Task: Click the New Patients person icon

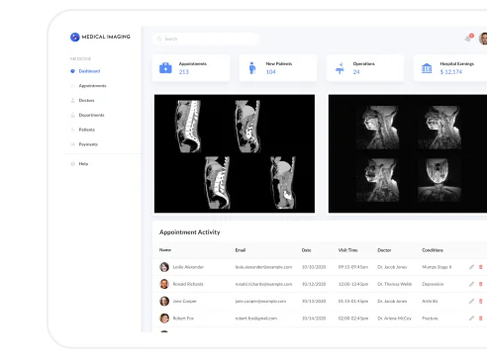Action: pos(252,68)
